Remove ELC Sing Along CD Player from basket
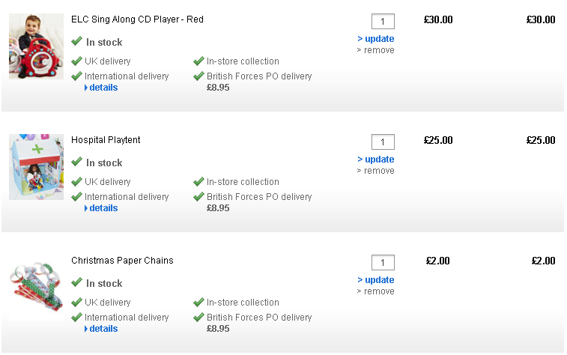This screenshot has width=567, height=355. (x=378, y=50)
